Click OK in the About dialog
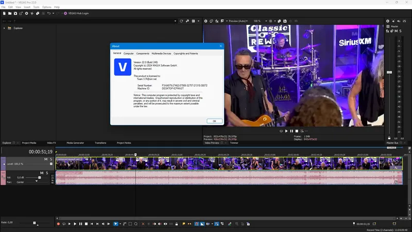 (x=214, y=121)
